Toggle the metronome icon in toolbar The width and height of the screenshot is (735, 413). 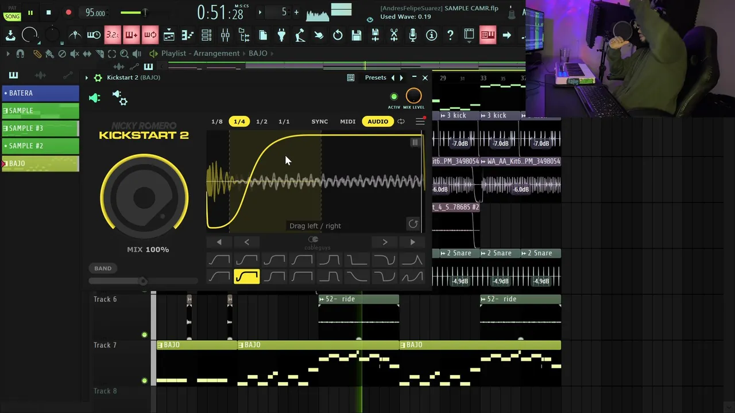coord(75,35)
